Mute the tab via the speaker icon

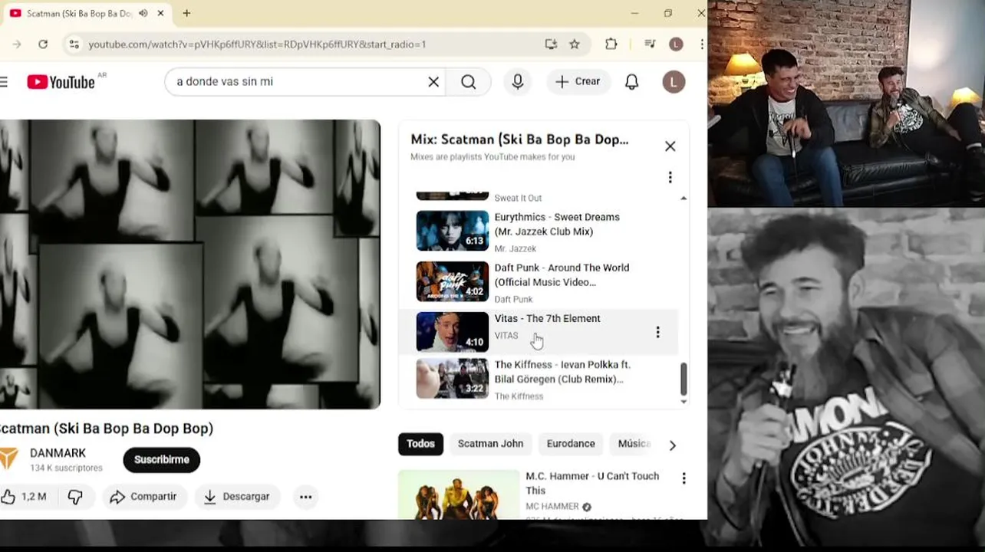(143, 13)
